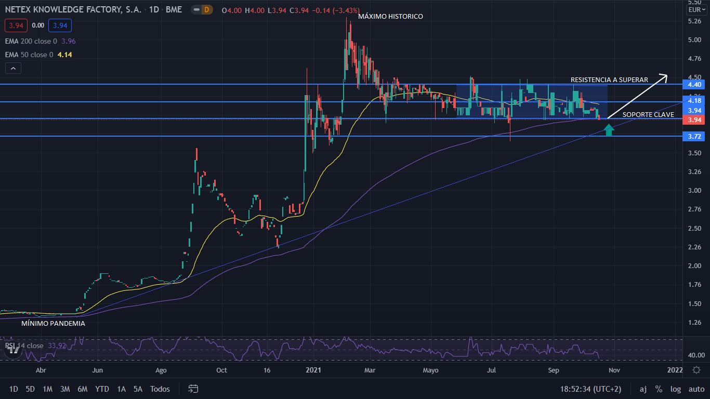The image size is (710, 399).
Task: Click the Go to date calendar icon
Action: point(193,389)
